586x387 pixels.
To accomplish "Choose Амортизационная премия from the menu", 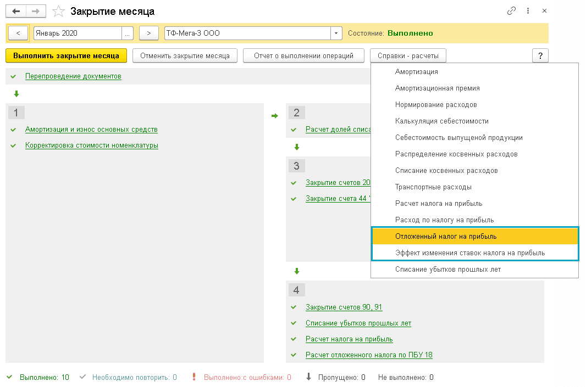I will pos(437,88).
